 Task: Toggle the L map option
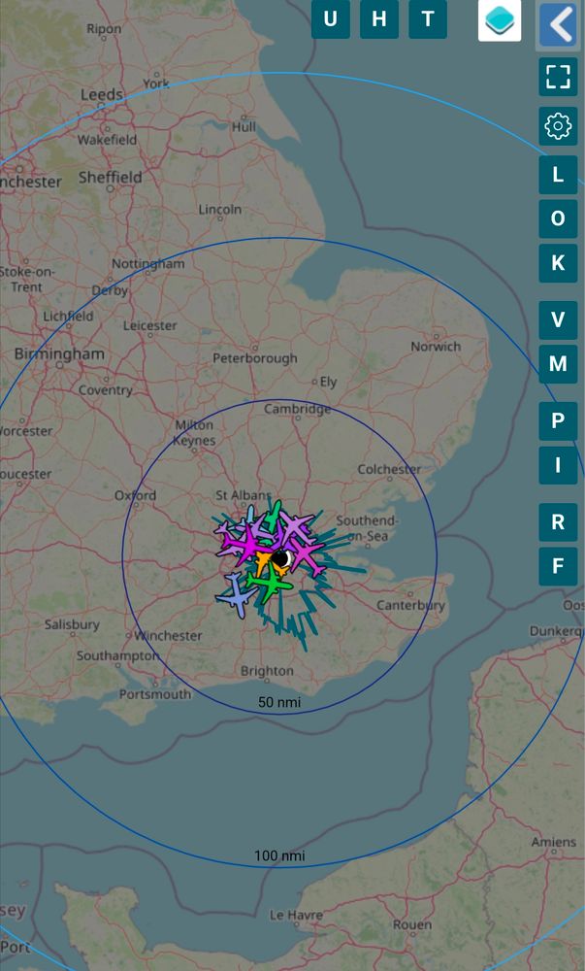558,175
